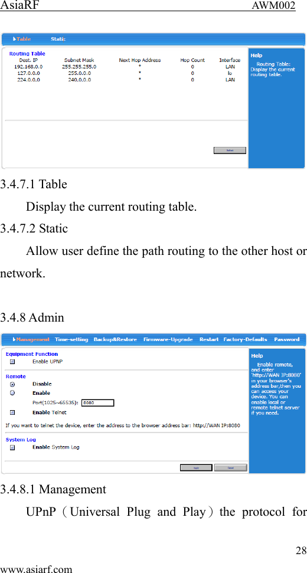The height and width of the screenshot is (573, 307).
Task: Click the Routing Table heading
Action: click(27, 53)
